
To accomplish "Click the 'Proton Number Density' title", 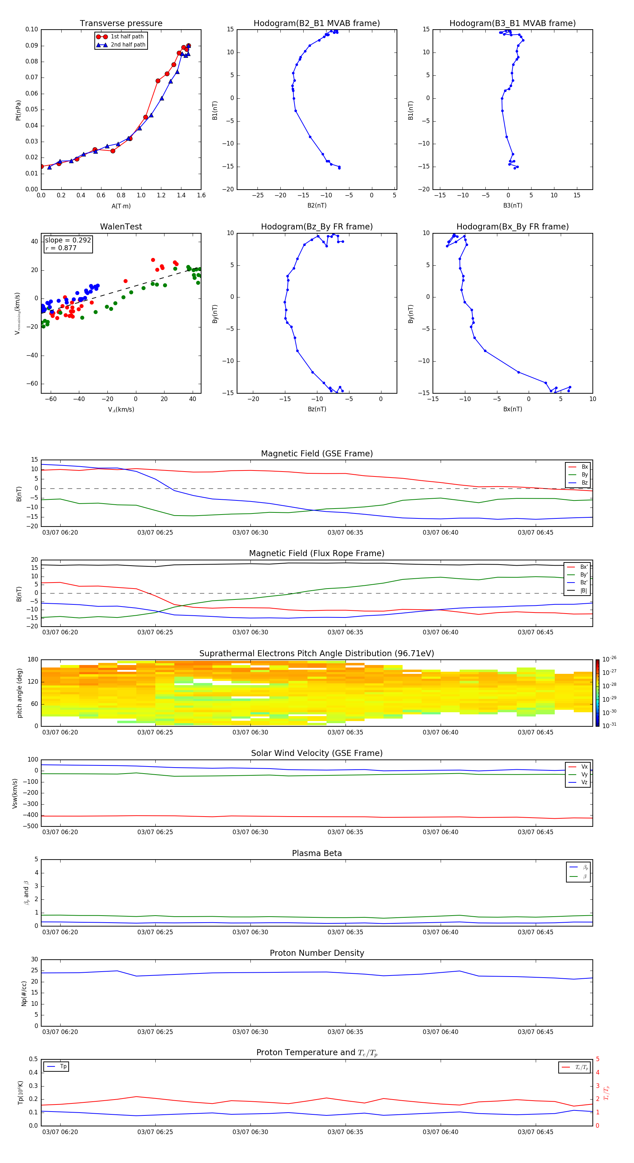I will point(316,953).
